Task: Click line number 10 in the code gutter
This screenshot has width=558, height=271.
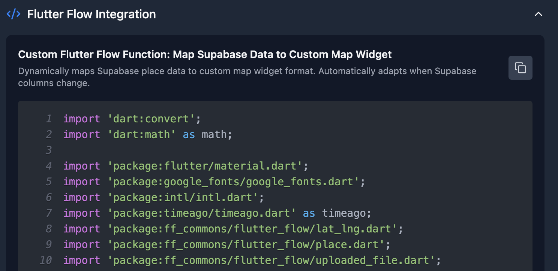Action: point(46,261)
